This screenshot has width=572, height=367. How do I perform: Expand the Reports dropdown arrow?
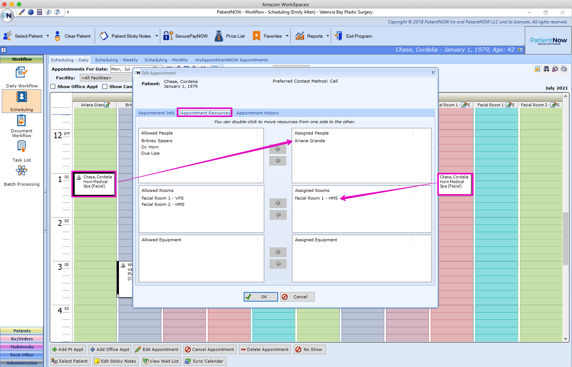point(328,36)
